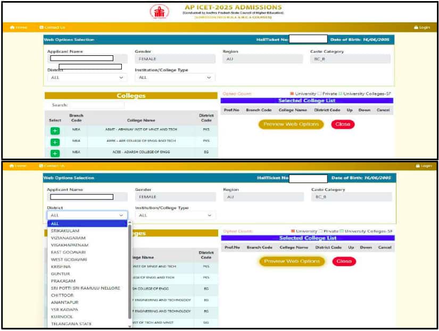This screenshot has height=331, width=439.
Task: Click college name 'ABRK - ABR COLLEGE OF ENGG AND TECH'
Action: [x=141, y=140]
